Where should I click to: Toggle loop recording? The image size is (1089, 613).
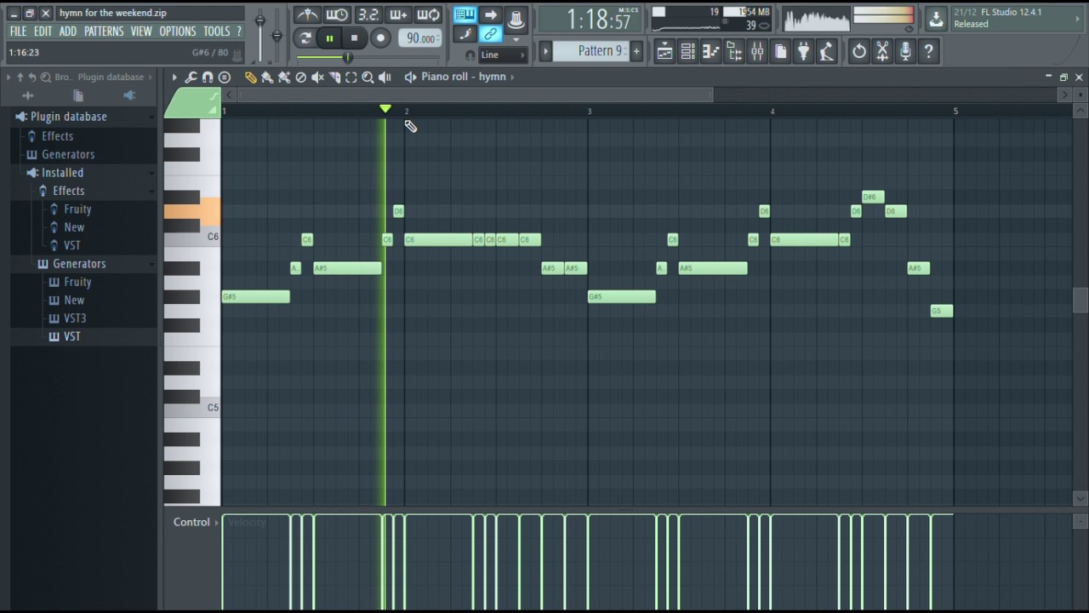tap(428, 14)
